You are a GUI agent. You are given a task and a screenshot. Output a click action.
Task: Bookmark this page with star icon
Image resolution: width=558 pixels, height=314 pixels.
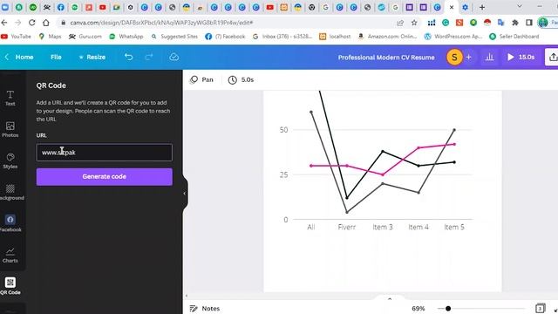[414, 23]
